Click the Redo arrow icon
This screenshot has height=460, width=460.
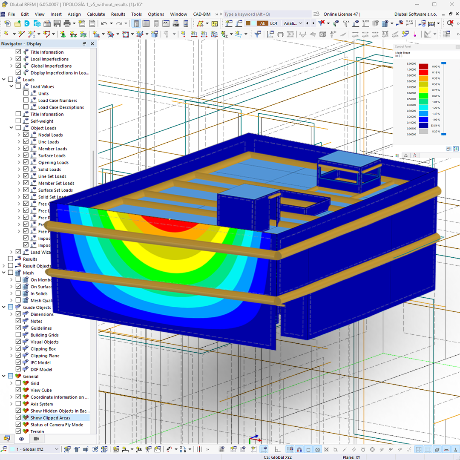click(x=119, y=23)
